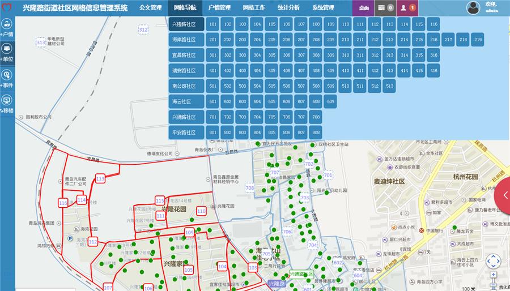Open the 户情管理 menu

(219, 8)
